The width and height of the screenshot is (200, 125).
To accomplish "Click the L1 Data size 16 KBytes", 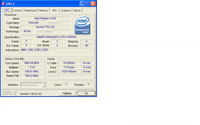I will tap(69, 63).
